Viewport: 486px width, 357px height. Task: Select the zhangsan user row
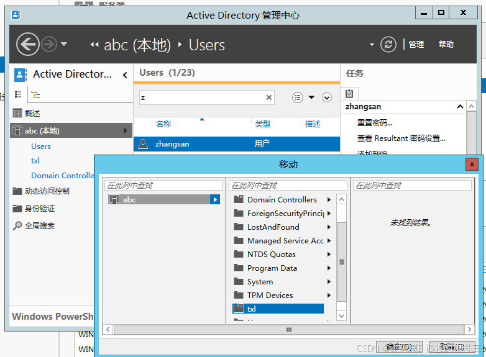tap(237, 144)
